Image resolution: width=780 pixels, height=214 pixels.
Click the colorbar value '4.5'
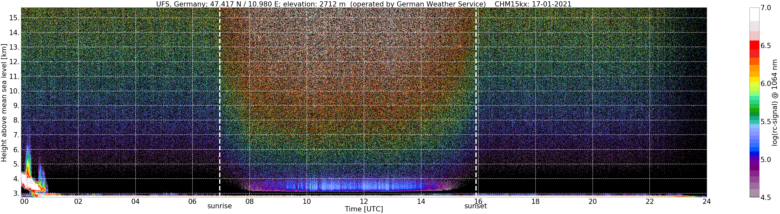point(766,197)
